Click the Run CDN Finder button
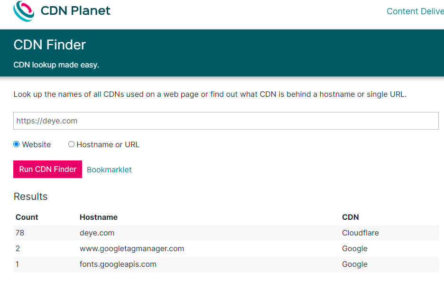This screenshot has height=282, width=444. 47,169
